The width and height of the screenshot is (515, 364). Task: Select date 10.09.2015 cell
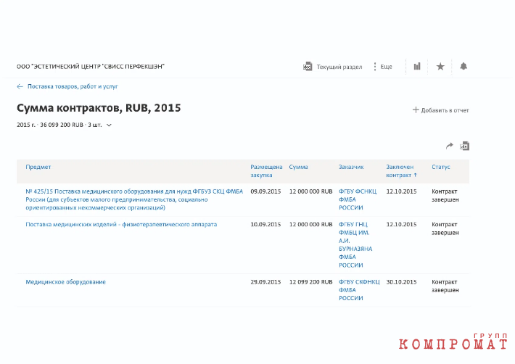click(265, 225)
